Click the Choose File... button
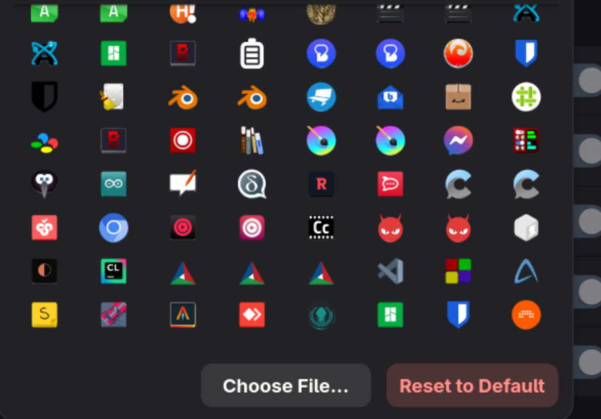Image resolution: width=601 pixels, height=419 pixels. pyautogui.click(x=286, y=386)
